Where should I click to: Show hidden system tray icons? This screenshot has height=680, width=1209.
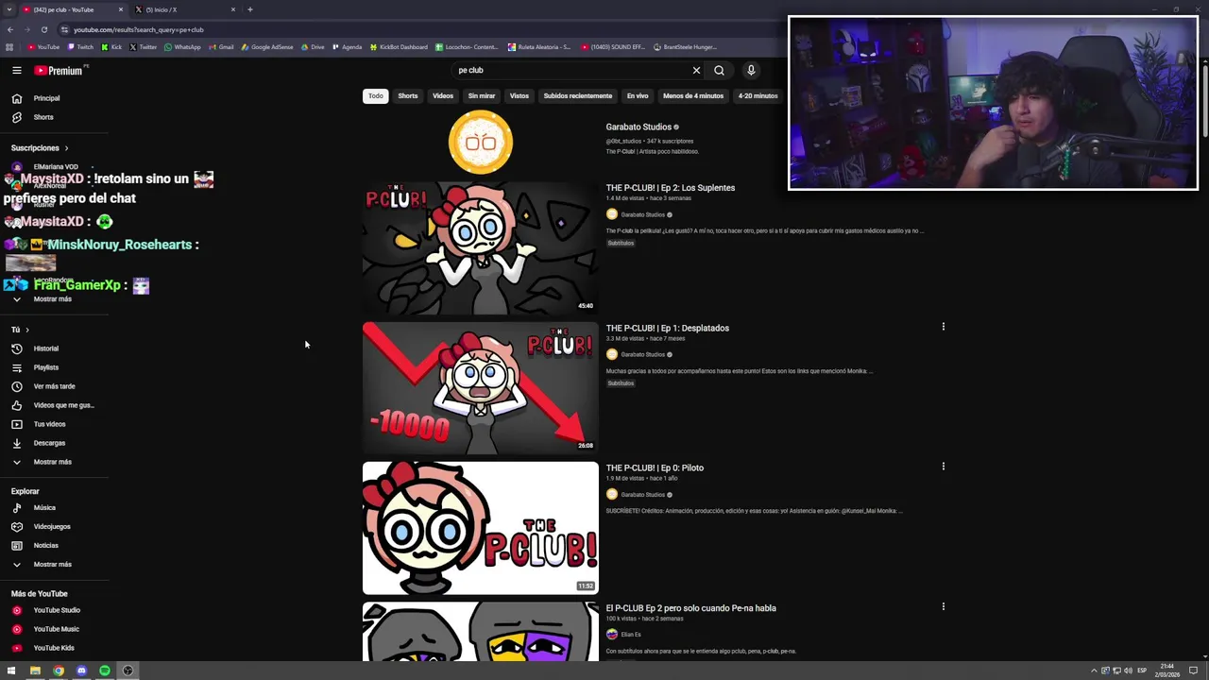(x=1094, y=671)
